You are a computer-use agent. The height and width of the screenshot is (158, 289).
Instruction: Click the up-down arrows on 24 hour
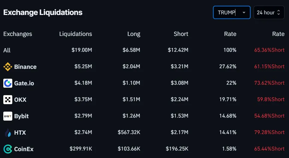[279, 13]
